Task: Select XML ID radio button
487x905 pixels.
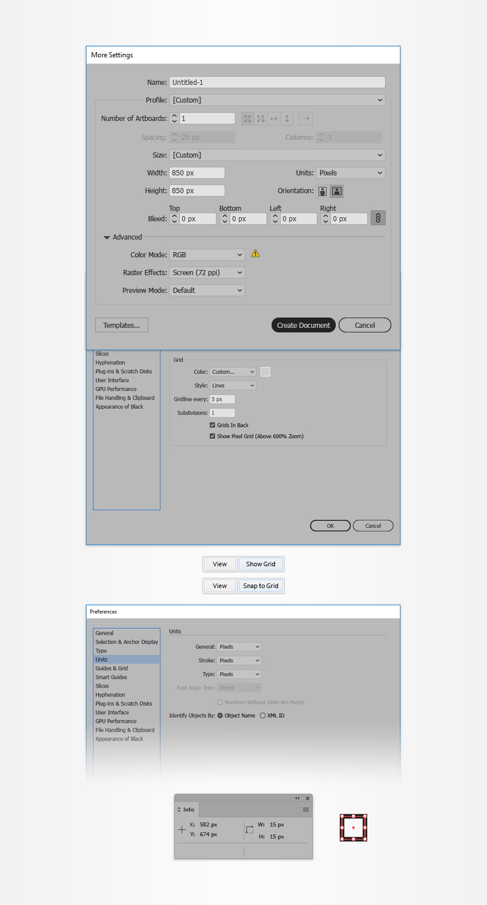Action: tap(263, 715)
